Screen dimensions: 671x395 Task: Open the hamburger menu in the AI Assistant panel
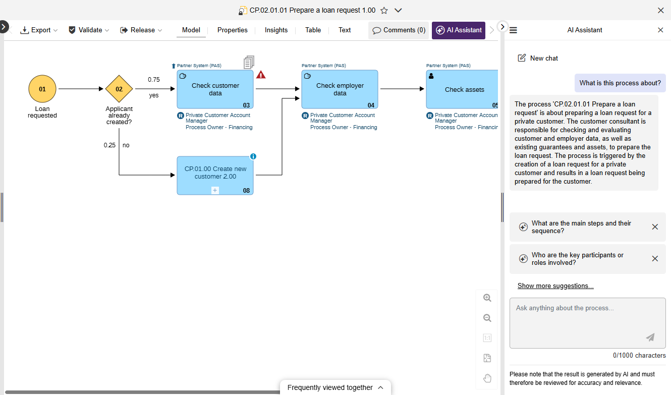513,30
